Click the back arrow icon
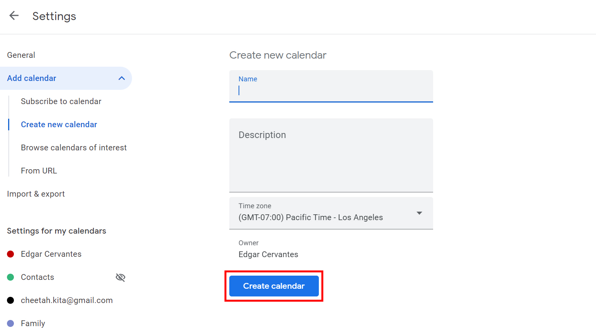596x335 pixels. click(14, 15)
